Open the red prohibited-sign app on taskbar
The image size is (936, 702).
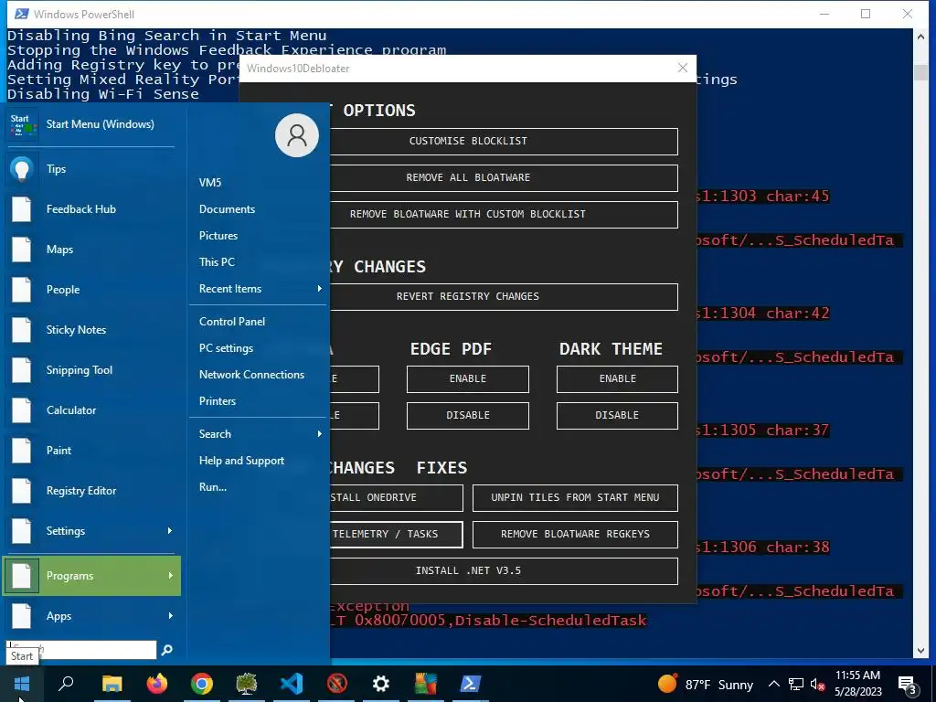click(x=336, y=684)
